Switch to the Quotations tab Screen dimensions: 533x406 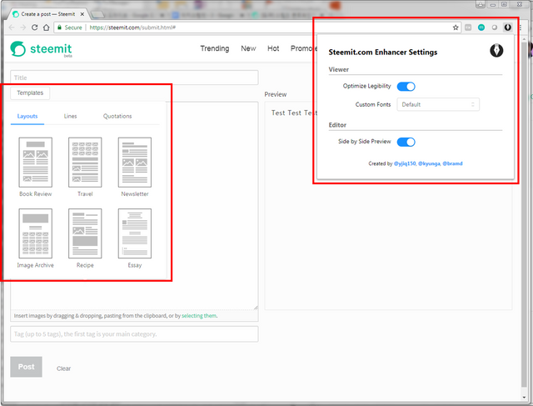click(x=117, y=117)
